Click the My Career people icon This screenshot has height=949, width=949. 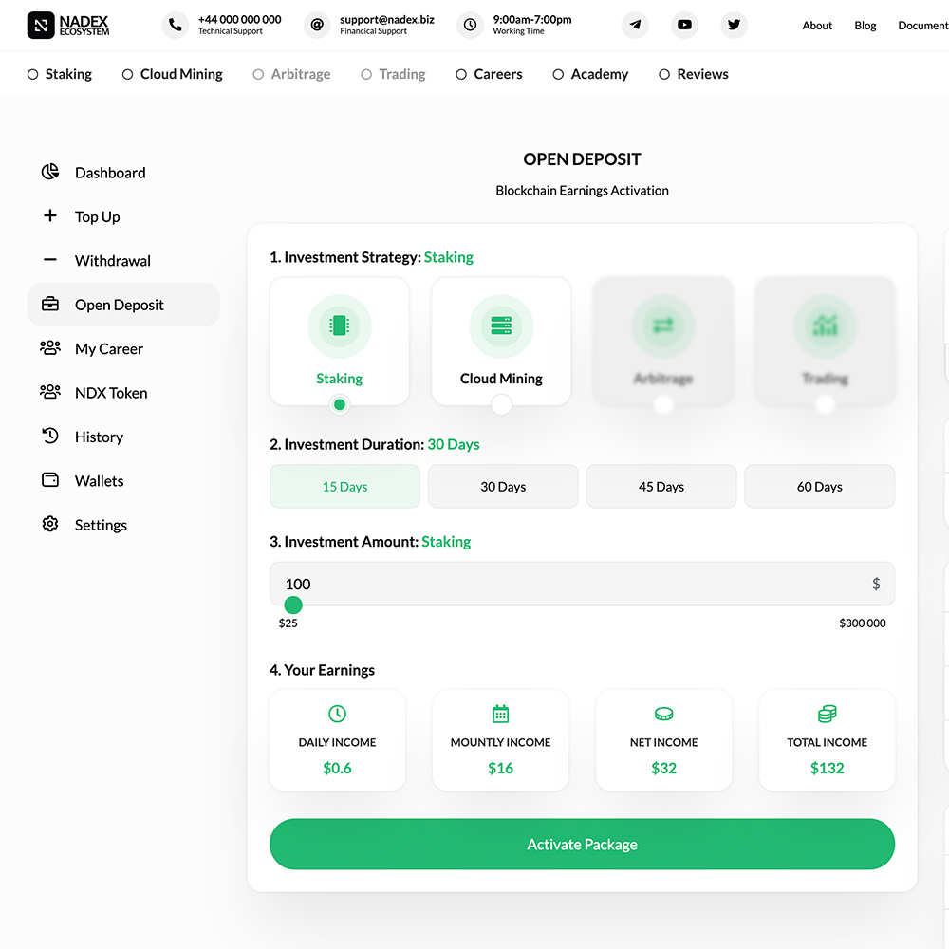tap(50, 348)
